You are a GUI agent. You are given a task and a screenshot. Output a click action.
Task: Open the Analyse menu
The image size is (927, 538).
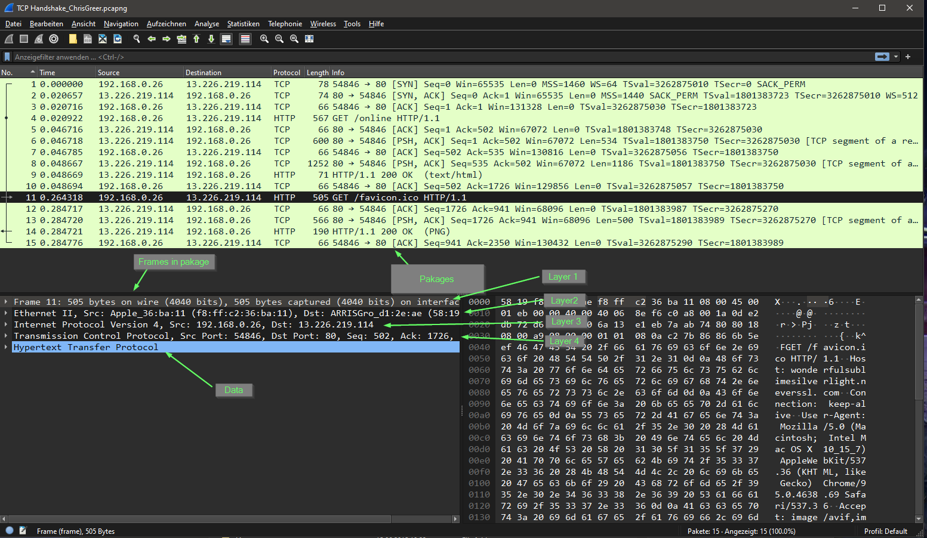207,24
